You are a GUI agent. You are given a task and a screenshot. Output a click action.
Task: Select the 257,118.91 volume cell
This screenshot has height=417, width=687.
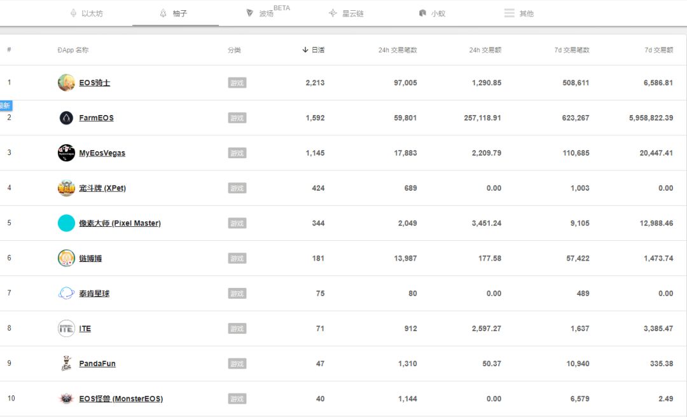482,118
